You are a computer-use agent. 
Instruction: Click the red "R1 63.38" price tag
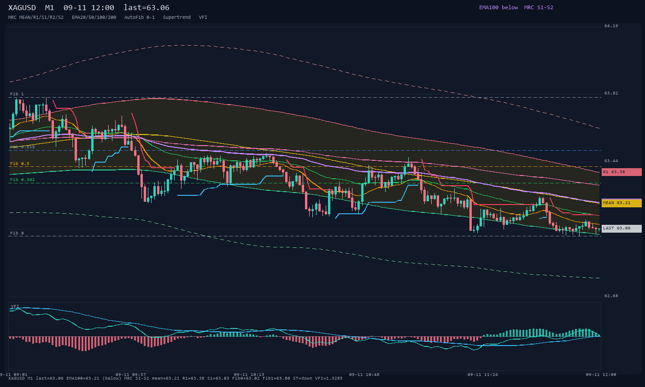[622, 172]
